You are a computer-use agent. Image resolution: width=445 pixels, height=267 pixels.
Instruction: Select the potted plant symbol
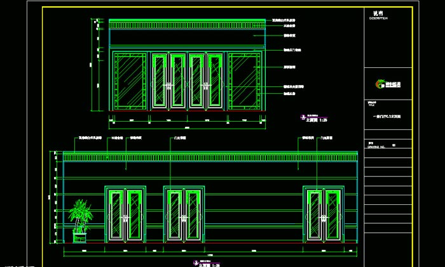point(80,220)
